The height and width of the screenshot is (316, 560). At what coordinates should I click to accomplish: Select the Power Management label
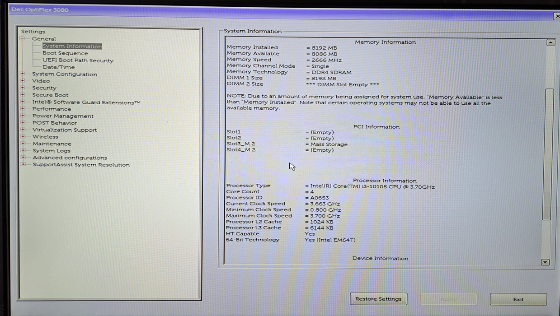pos(63,116)
